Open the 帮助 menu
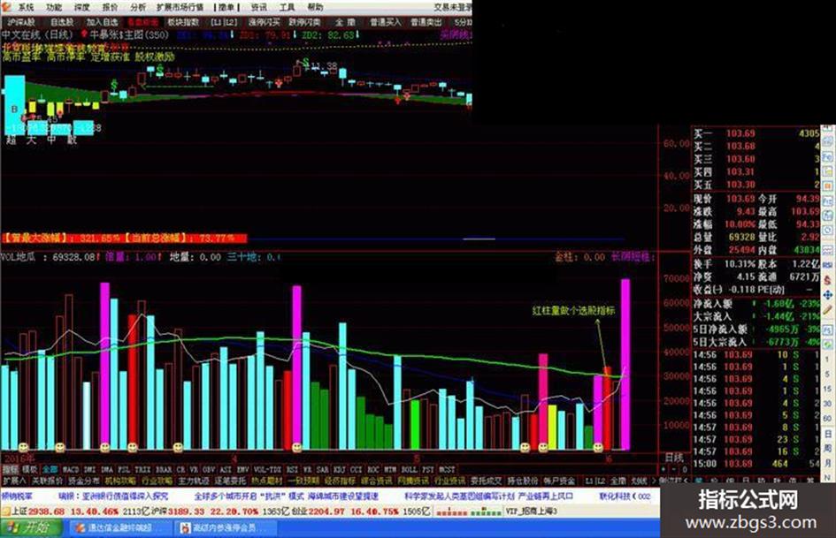The width and height of the screenshot is (836, 538). point(315,7)
